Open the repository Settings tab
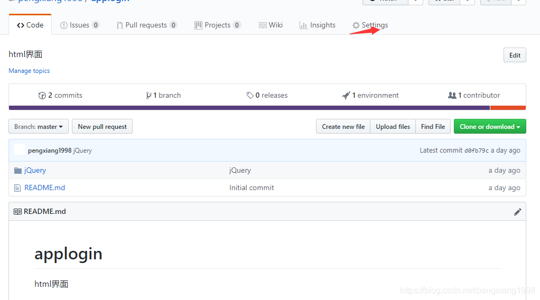The image size is (540, 300). tap(370, 25)
